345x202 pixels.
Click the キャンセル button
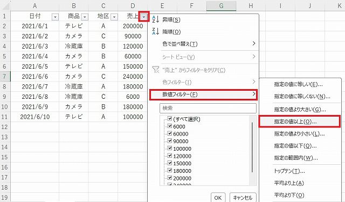(x=243, y=198)
